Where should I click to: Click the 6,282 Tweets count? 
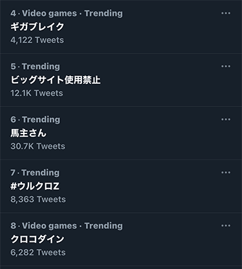coord(38,252)
